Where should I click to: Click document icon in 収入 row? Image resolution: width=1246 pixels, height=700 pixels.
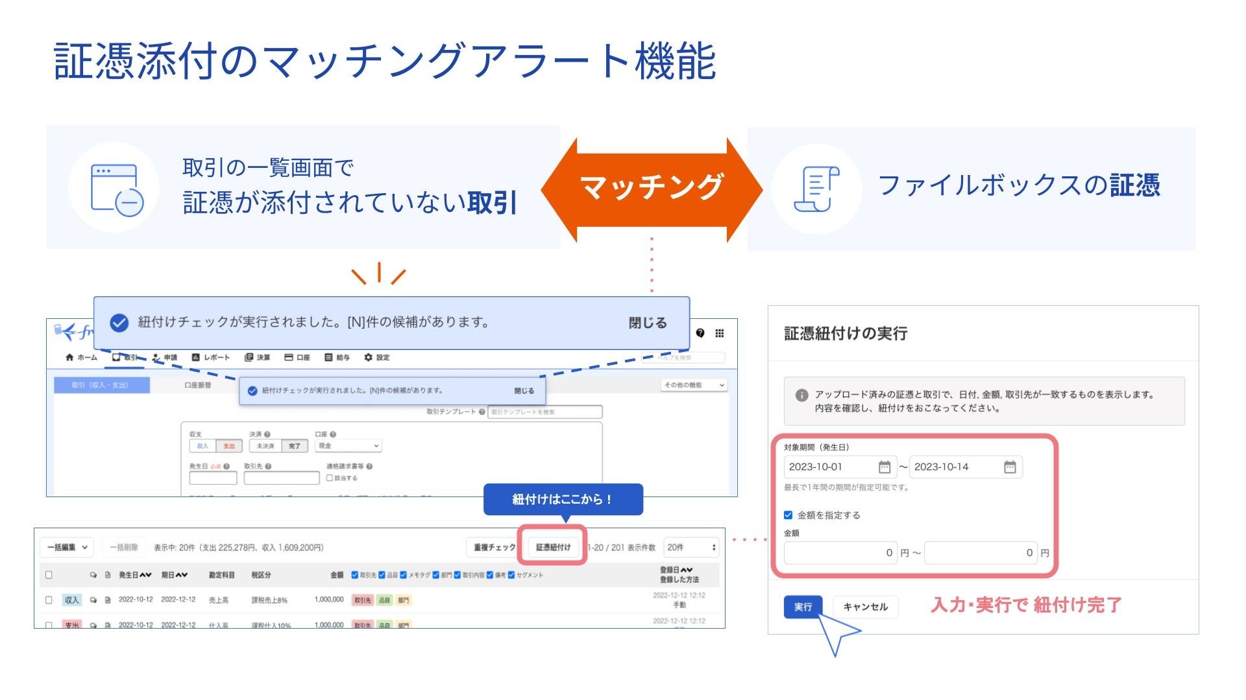coord(108,600)
